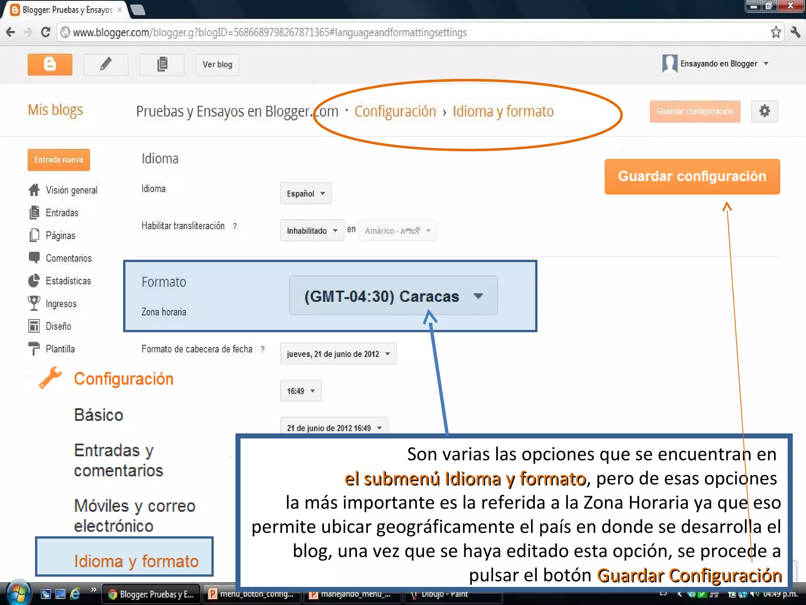Open Visión general in sidebar
Viewport: 806px width, 605px height.
click(x=71, y=190)
